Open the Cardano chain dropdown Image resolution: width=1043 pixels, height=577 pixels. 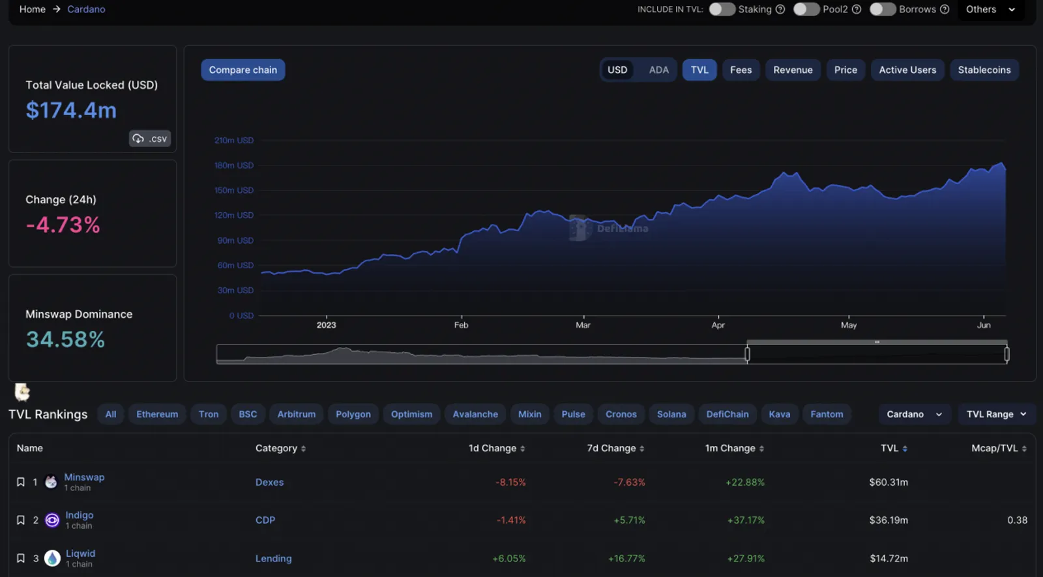[x=914, y=414]
